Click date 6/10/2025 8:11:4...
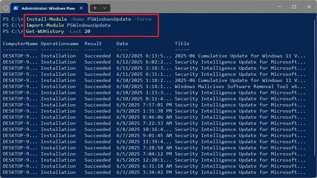This screenshot has height=178, width=317. coord(144,99)
